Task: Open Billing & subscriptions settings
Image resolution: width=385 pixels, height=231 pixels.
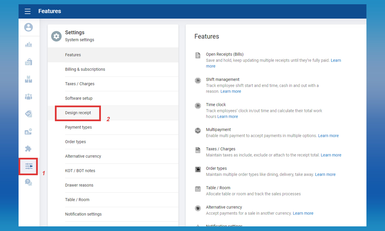Action: coord(85,69)
